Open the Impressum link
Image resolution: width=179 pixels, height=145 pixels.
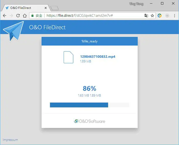point(10,140)
